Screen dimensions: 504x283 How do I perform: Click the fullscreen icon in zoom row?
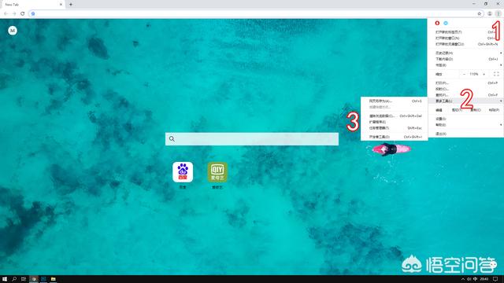(x=496, y=74)
